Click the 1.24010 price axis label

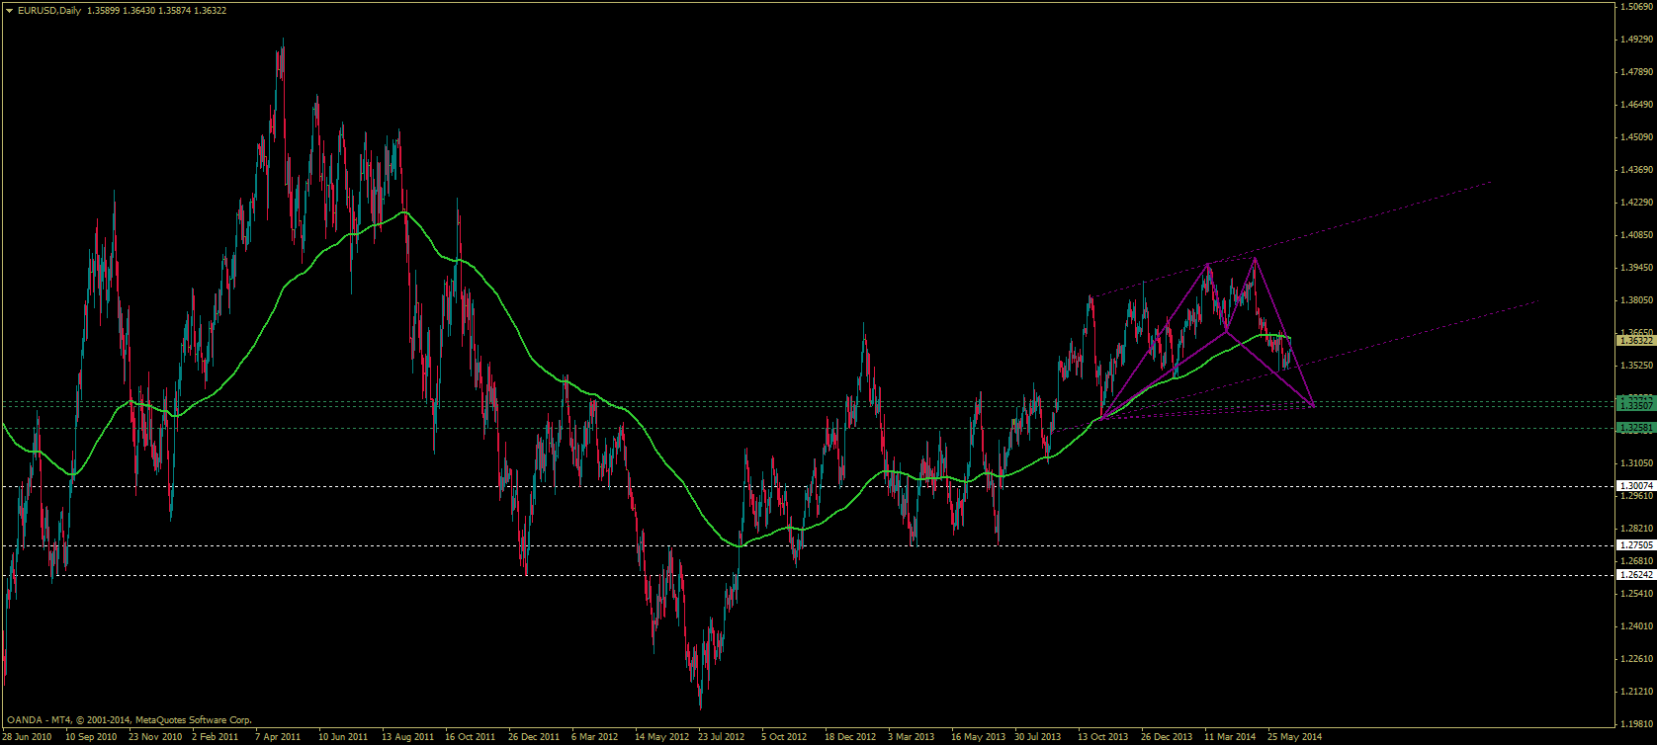(1638, 626)
